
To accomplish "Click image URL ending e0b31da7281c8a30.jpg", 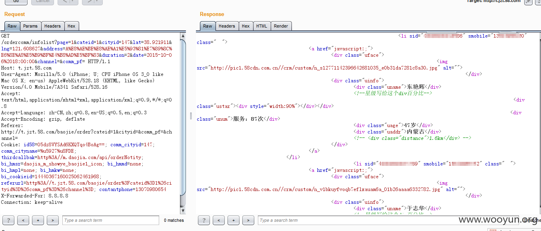I will (x=324, y=68).
